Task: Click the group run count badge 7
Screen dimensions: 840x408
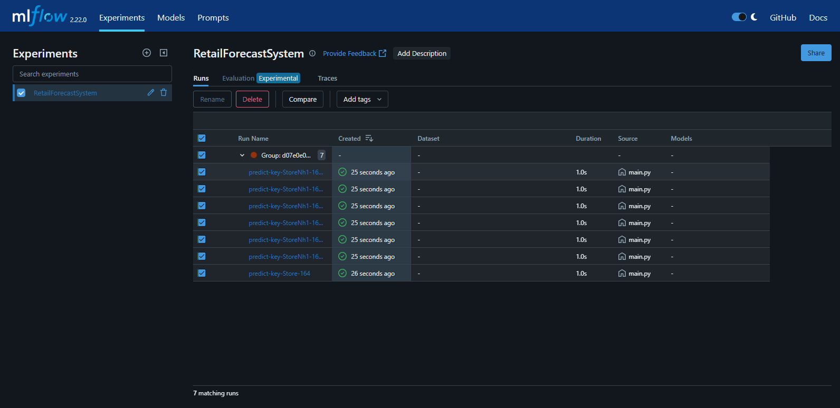Action: click(x=321, y=155)
